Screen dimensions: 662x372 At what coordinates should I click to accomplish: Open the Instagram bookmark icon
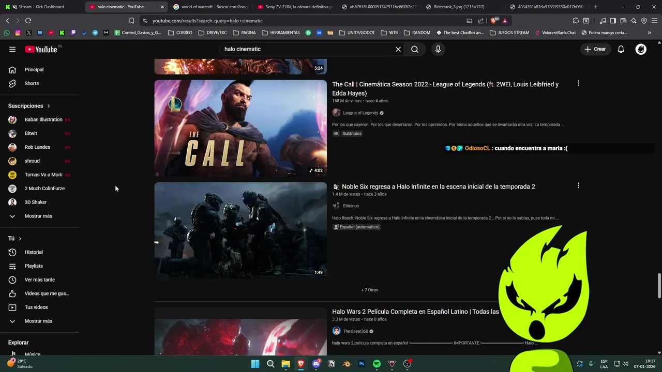[x=18, y=33]
